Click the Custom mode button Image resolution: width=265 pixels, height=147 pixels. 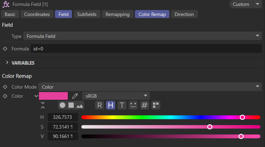tap(240, 4)
